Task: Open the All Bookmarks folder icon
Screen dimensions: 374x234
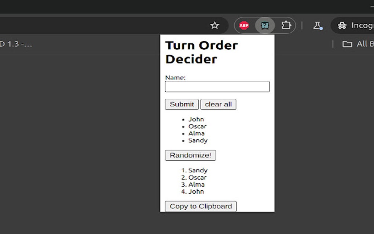Action: click(347, 44)
